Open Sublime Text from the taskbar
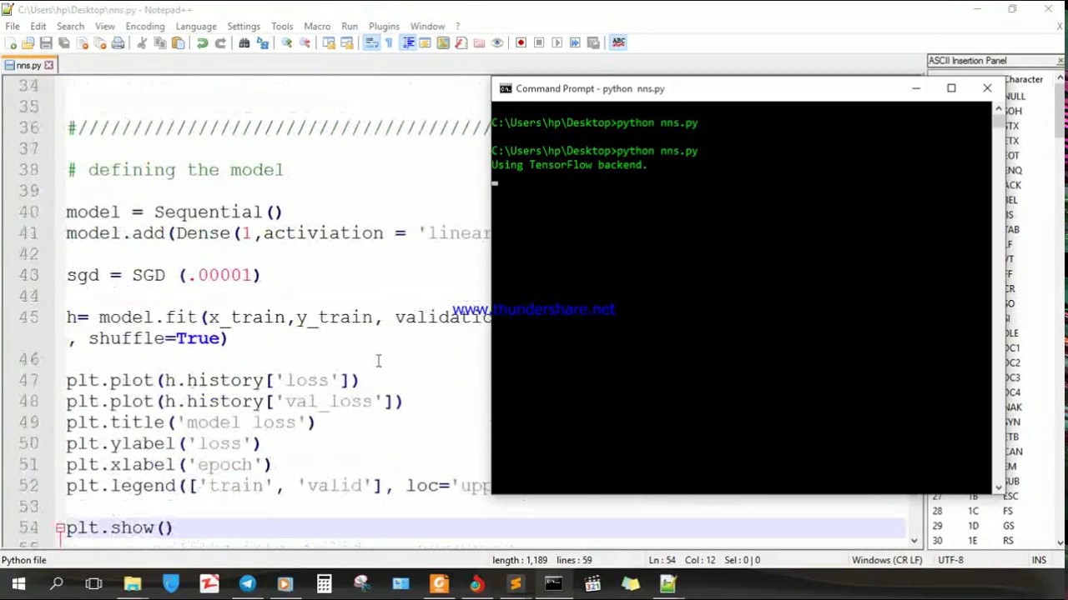The image size is (1068, 600). pyautogui.click(x=516, y=584)
